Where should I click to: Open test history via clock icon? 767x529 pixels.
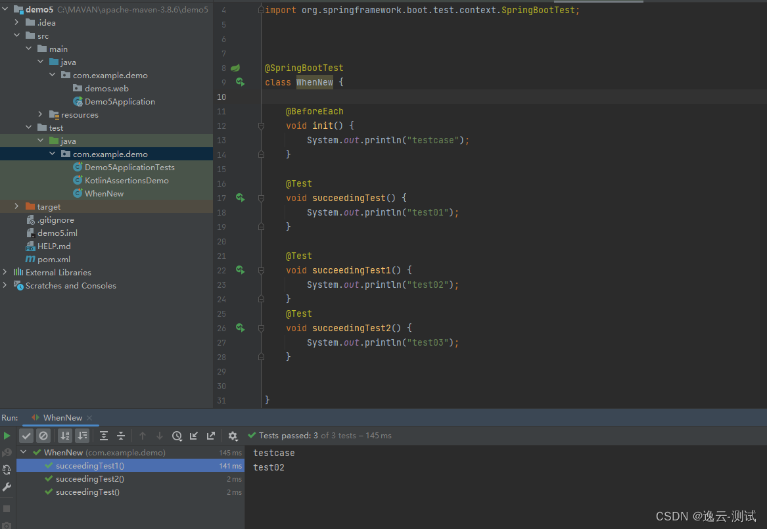tap(176, 435)
